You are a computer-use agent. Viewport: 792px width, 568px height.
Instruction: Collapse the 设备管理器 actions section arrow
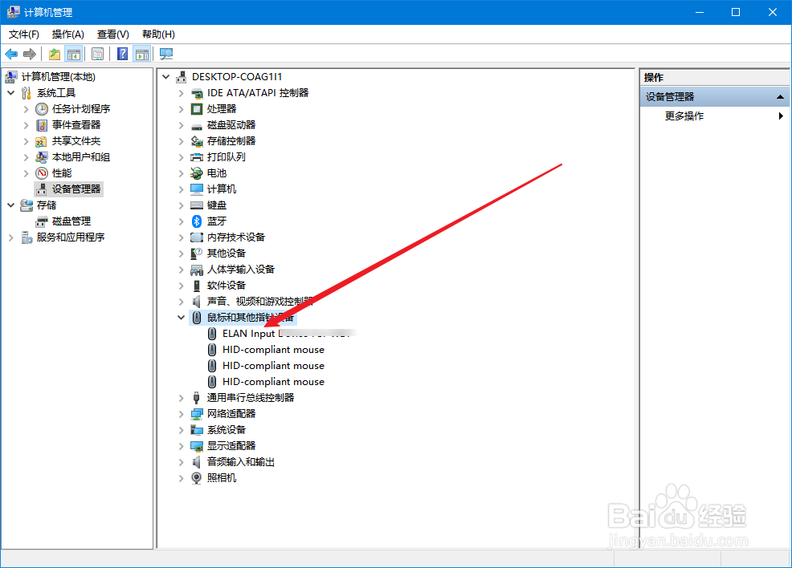(781, 97)
